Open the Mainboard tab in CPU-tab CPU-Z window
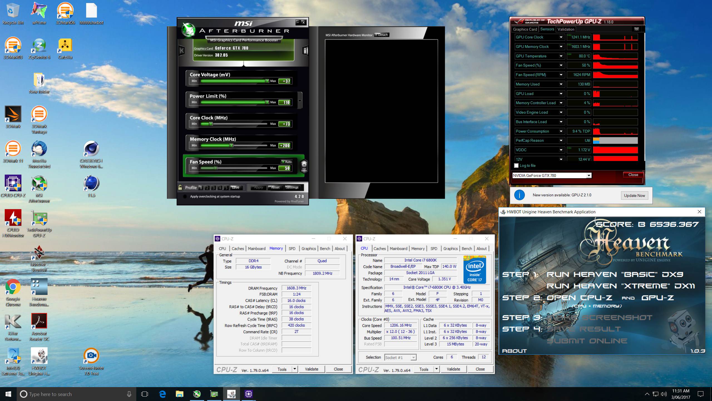The width and height of the screenshot is (712, 401). click(x=398, y=249)
